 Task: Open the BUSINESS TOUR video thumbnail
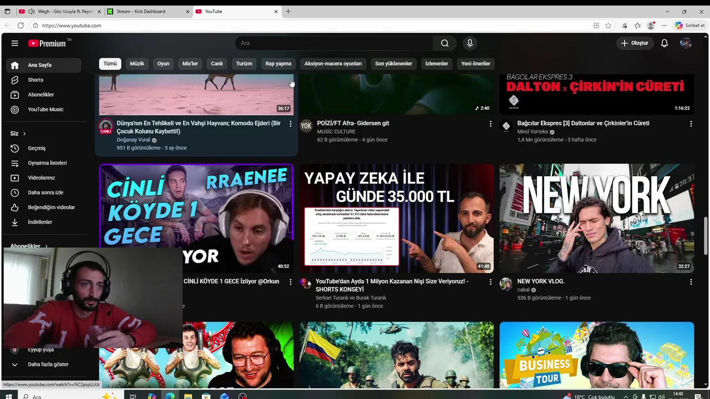point(597,355)
